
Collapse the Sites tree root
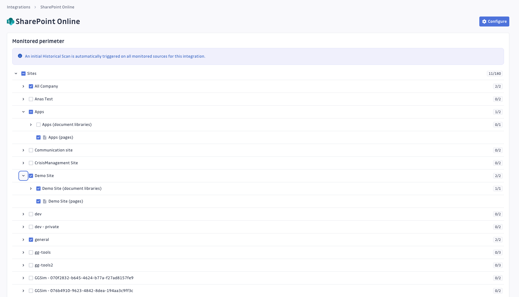click(16, 74)
